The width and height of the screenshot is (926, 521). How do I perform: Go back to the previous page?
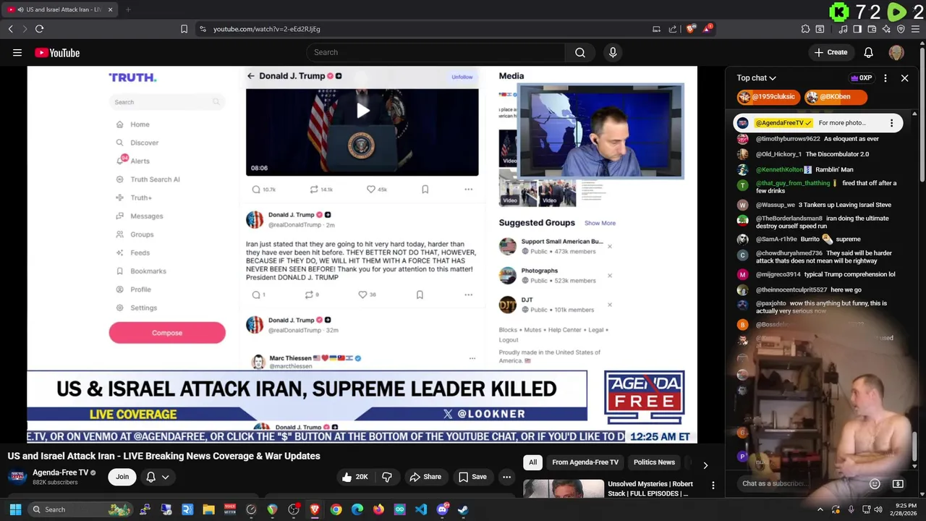(x=10, y=29)
